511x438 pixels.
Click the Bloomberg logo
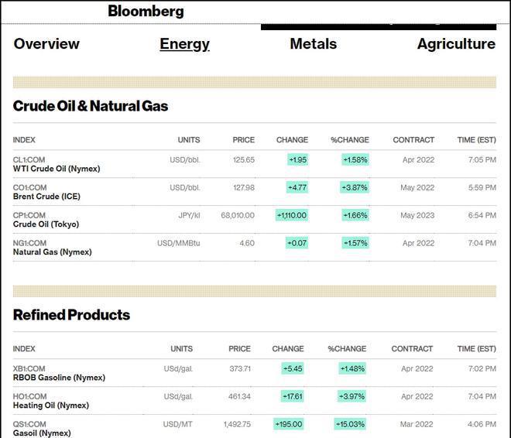146,12
